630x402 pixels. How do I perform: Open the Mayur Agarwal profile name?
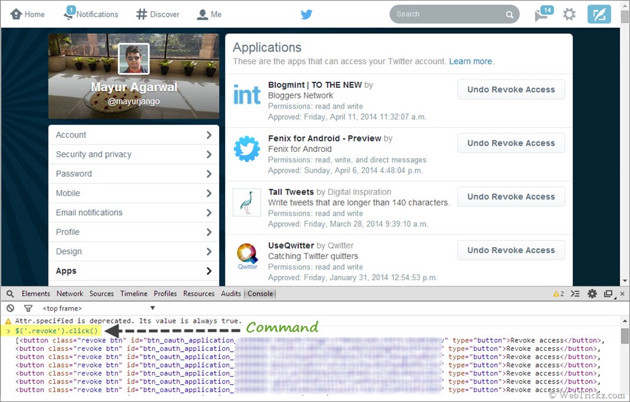pyautogui.click(x=134, y=87)
